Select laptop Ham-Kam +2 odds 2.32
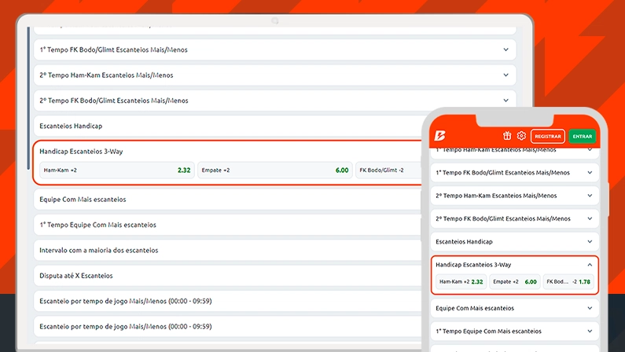Viewport: 625px width, 352px height. pos(117,170)
